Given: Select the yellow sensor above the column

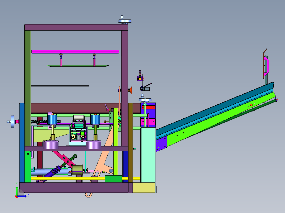Looking at the screenshot, I should click(x=140, y=79).
